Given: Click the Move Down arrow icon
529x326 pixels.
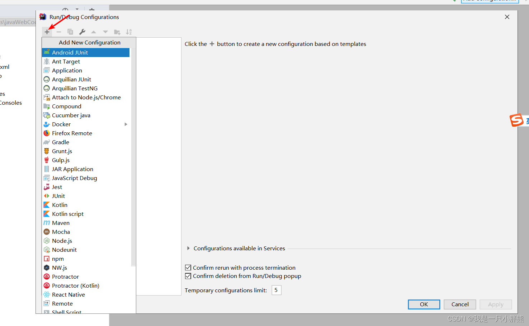Looking at the screenshot, I should point(105,32).
